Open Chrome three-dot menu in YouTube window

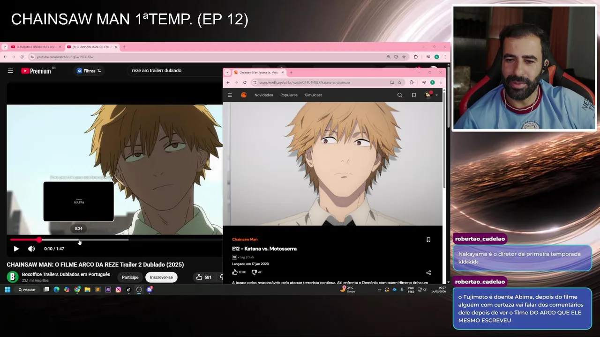[x=445, y=57]
